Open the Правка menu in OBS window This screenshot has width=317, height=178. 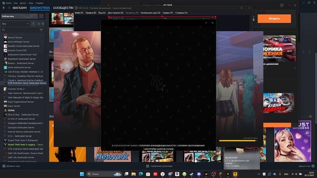[91, 13]
